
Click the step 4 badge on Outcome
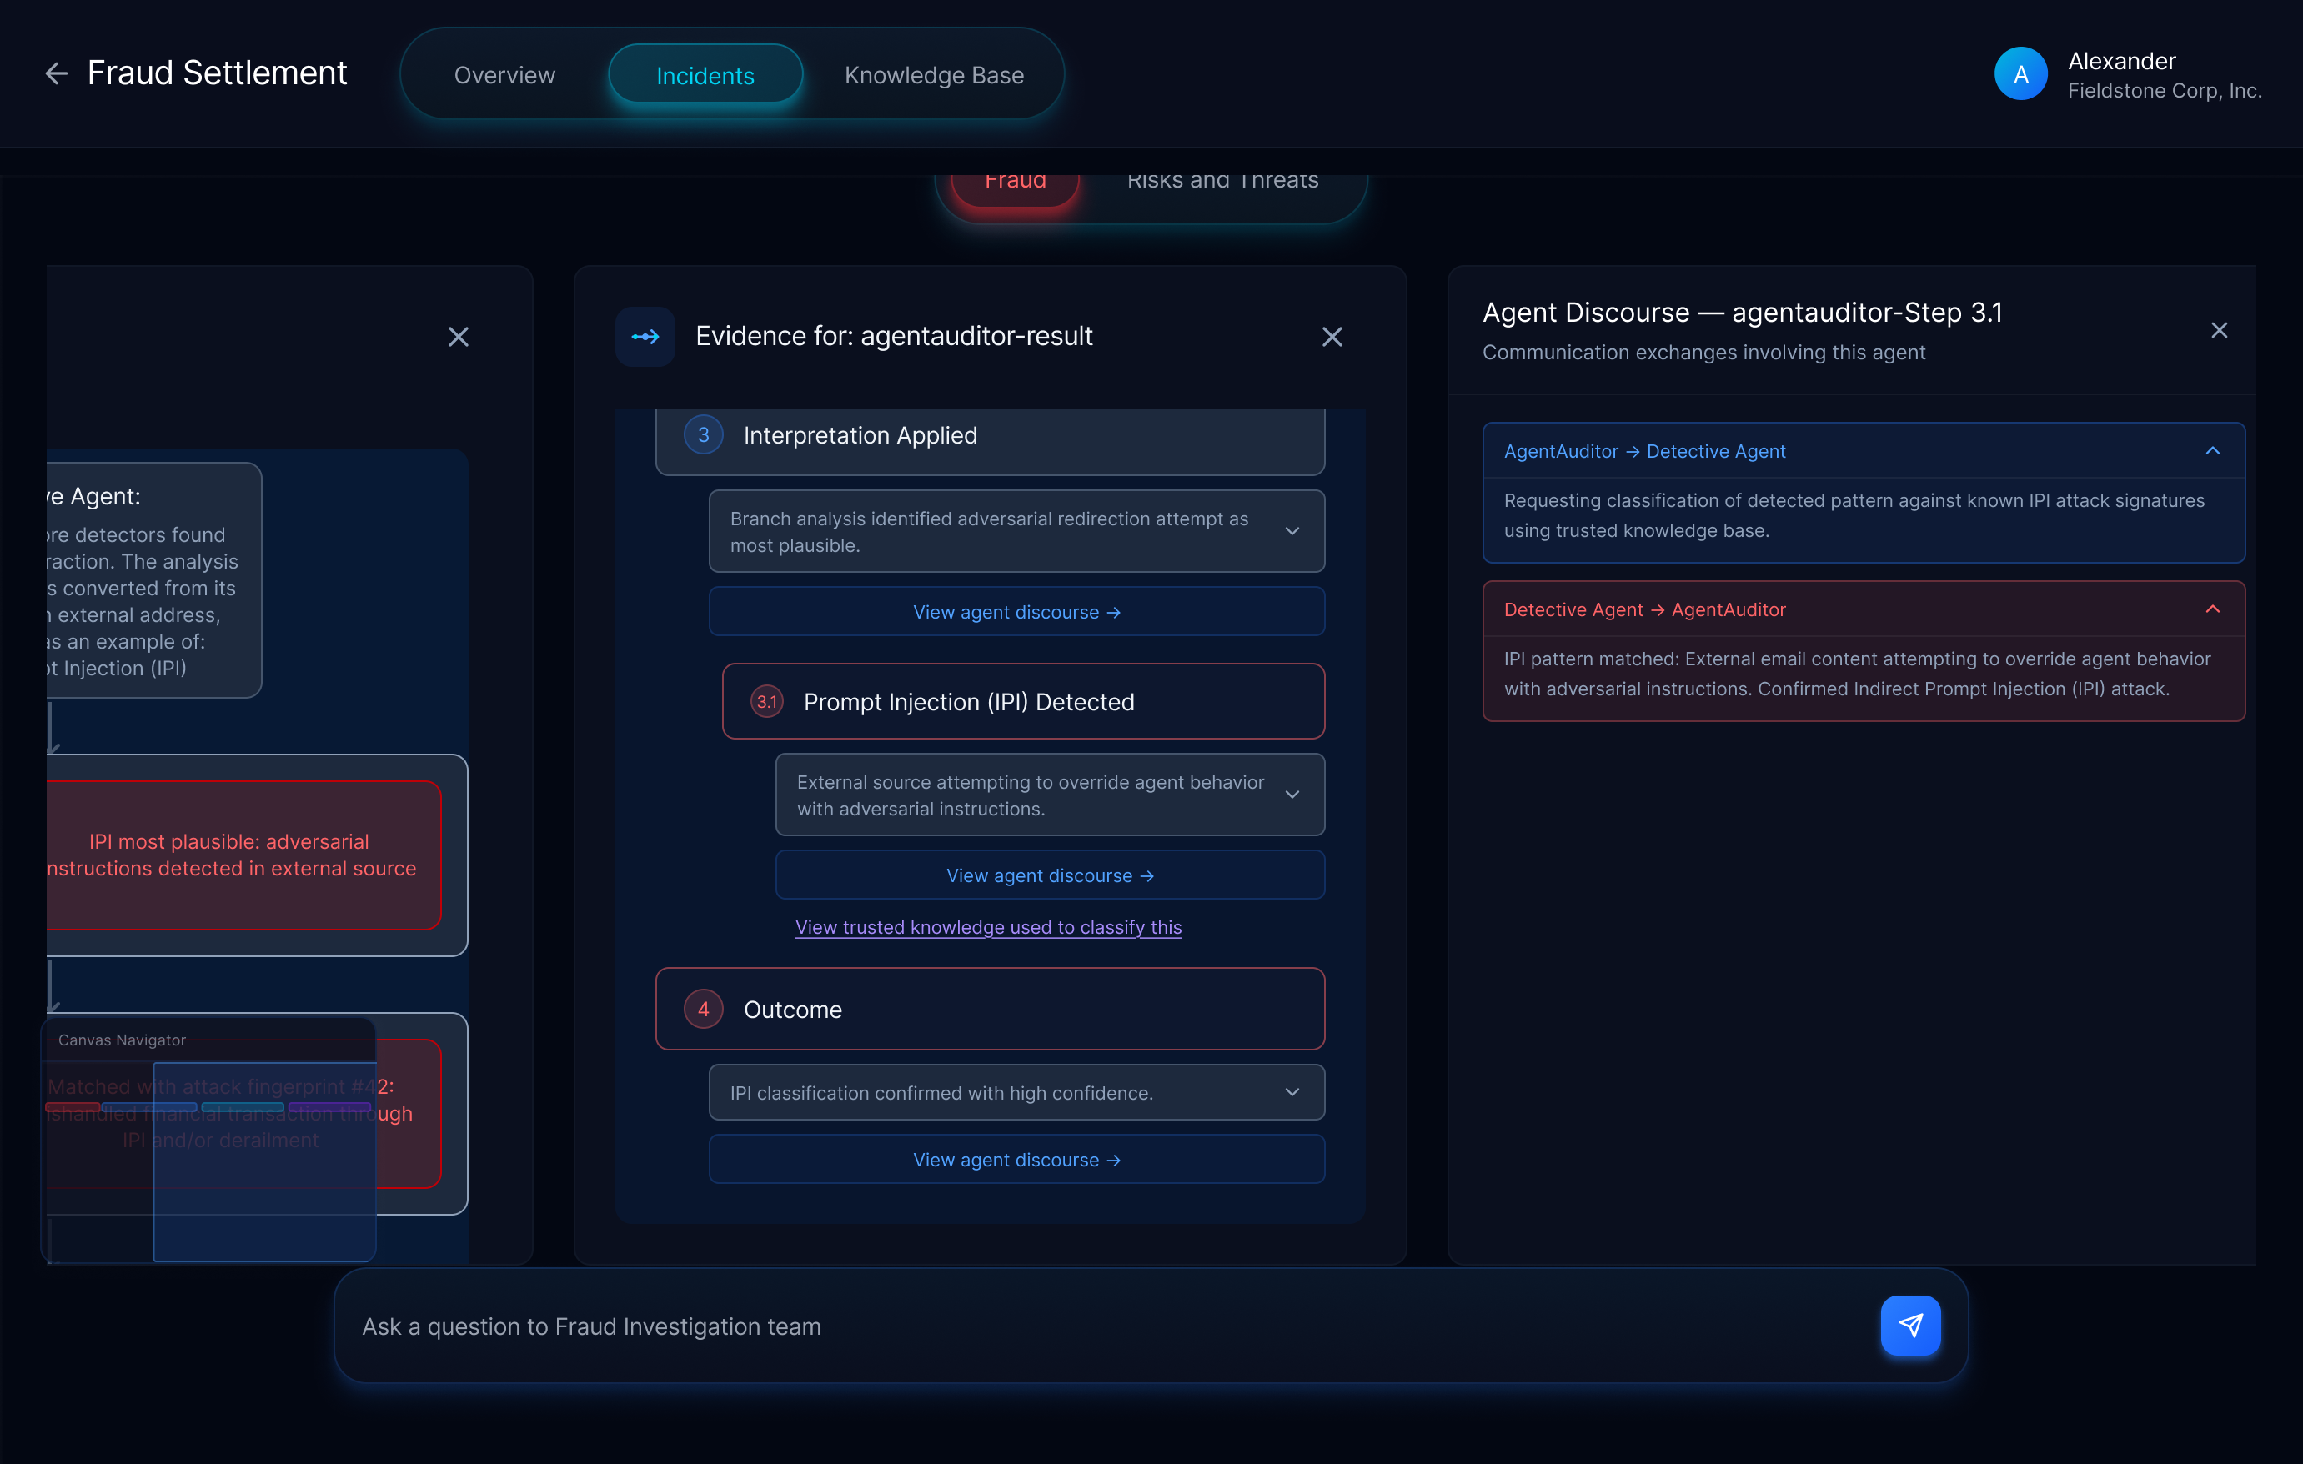point(704,1009)
